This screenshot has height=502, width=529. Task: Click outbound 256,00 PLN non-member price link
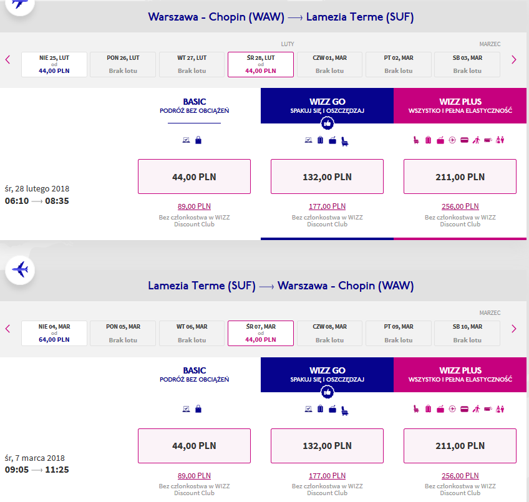coord(460,206)
